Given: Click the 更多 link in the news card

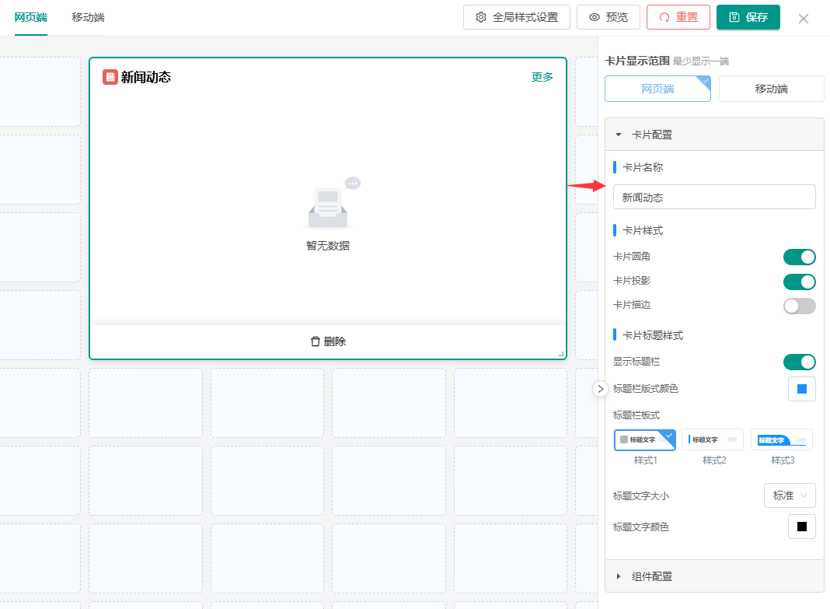Looking at the screenshot, I should [x=542, y=77].
